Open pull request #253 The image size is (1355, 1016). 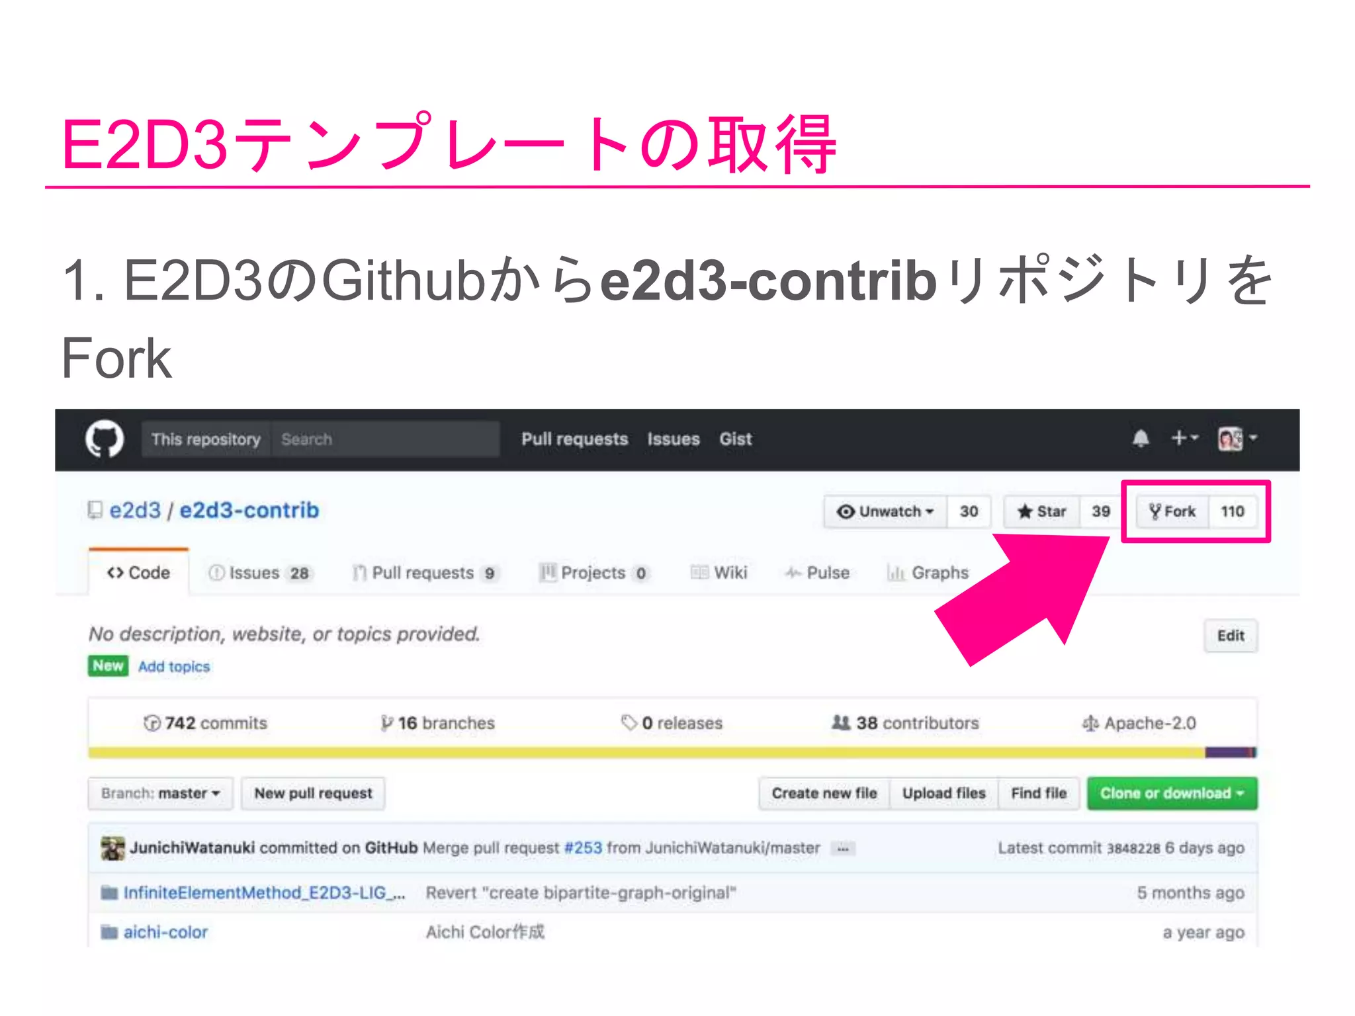click(583, 848)
